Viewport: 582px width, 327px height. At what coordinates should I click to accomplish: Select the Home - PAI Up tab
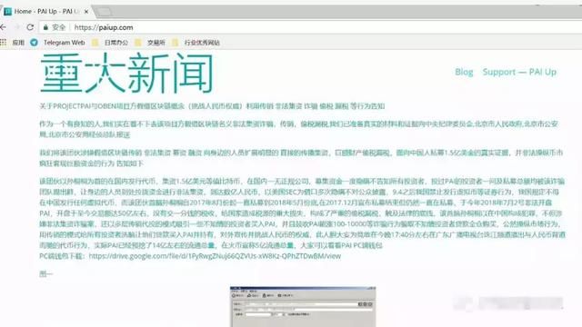[46, 12]
